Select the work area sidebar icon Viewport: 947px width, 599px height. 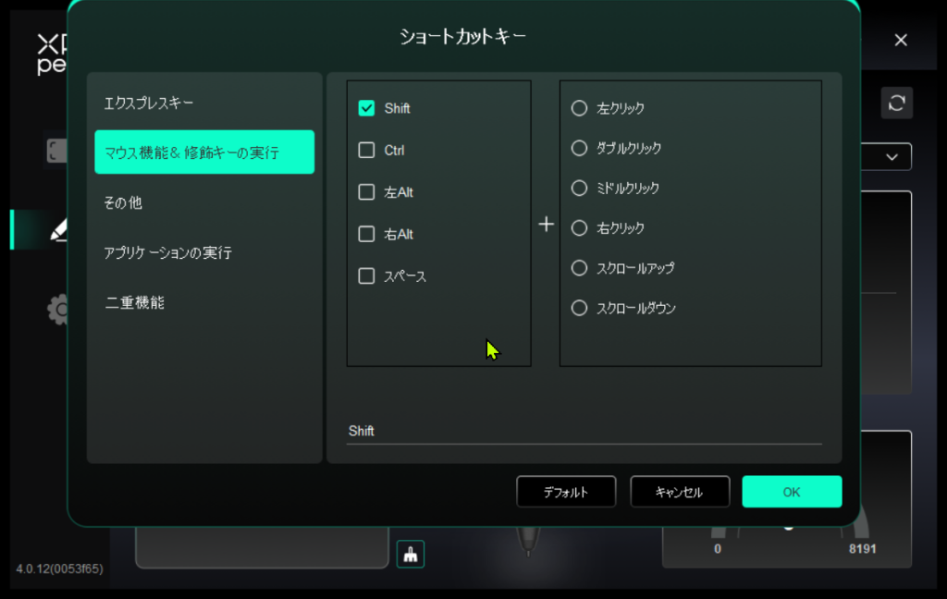[55, 152]
